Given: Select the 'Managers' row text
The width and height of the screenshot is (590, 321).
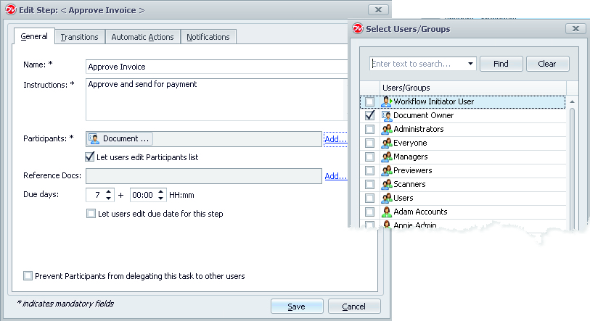Looking at the screenshot, I should tap(411, 157).
